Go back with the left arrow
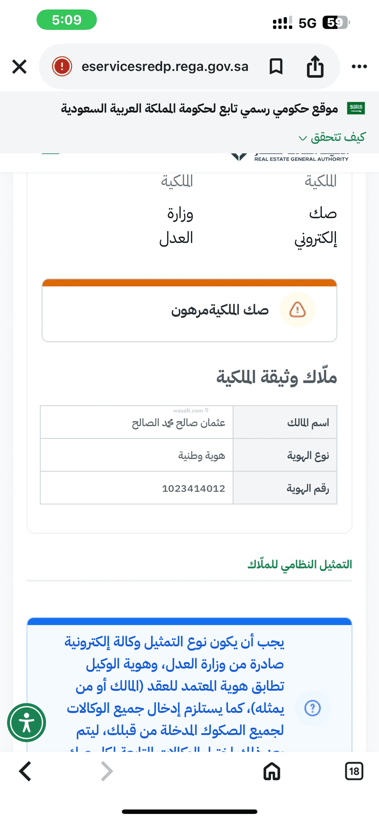Image resolution: width=379 pixels, height=821 pixels. [26, 771]
